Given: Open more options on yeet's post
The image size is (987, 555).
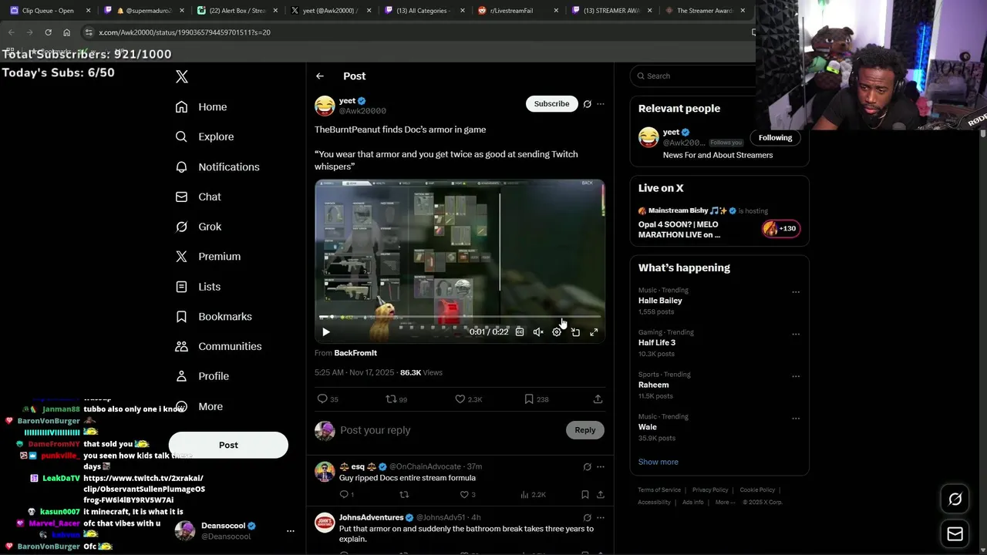Looking at the screenshot, I should coord(601,104).
